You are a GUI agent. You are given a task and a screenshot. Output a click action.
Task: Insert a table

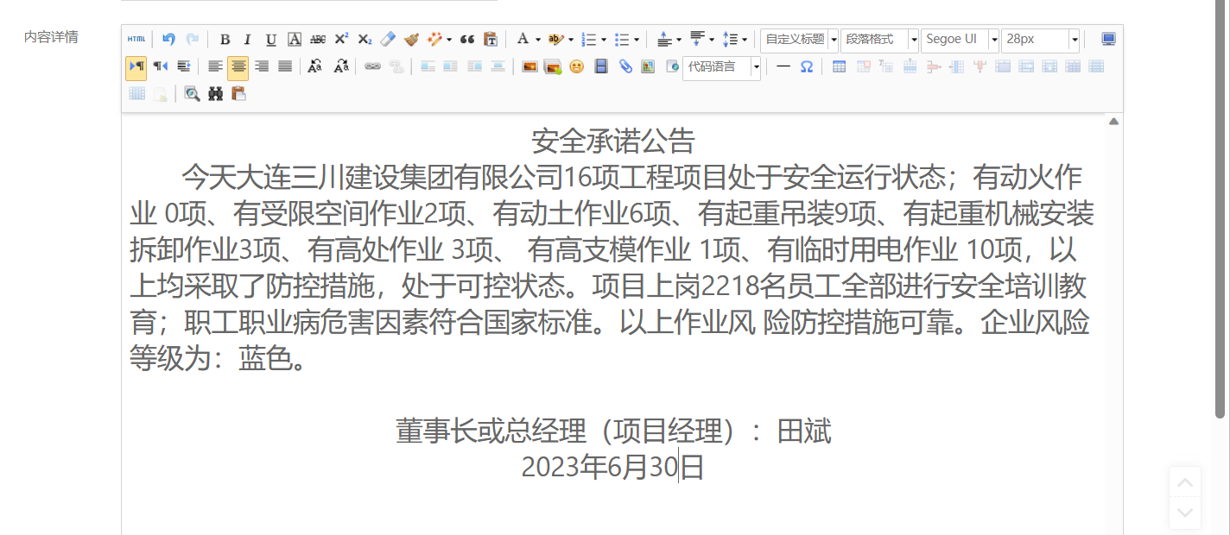[x=839, y=66]
